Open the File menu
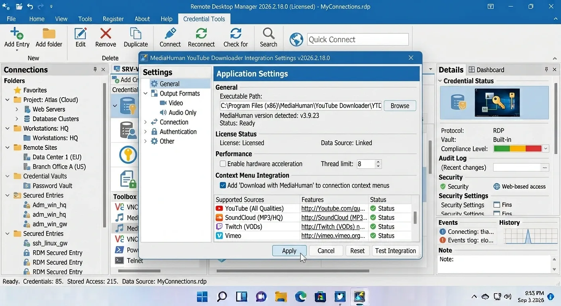The width and height of the screenshot is (561, 306). pos(11,19)
